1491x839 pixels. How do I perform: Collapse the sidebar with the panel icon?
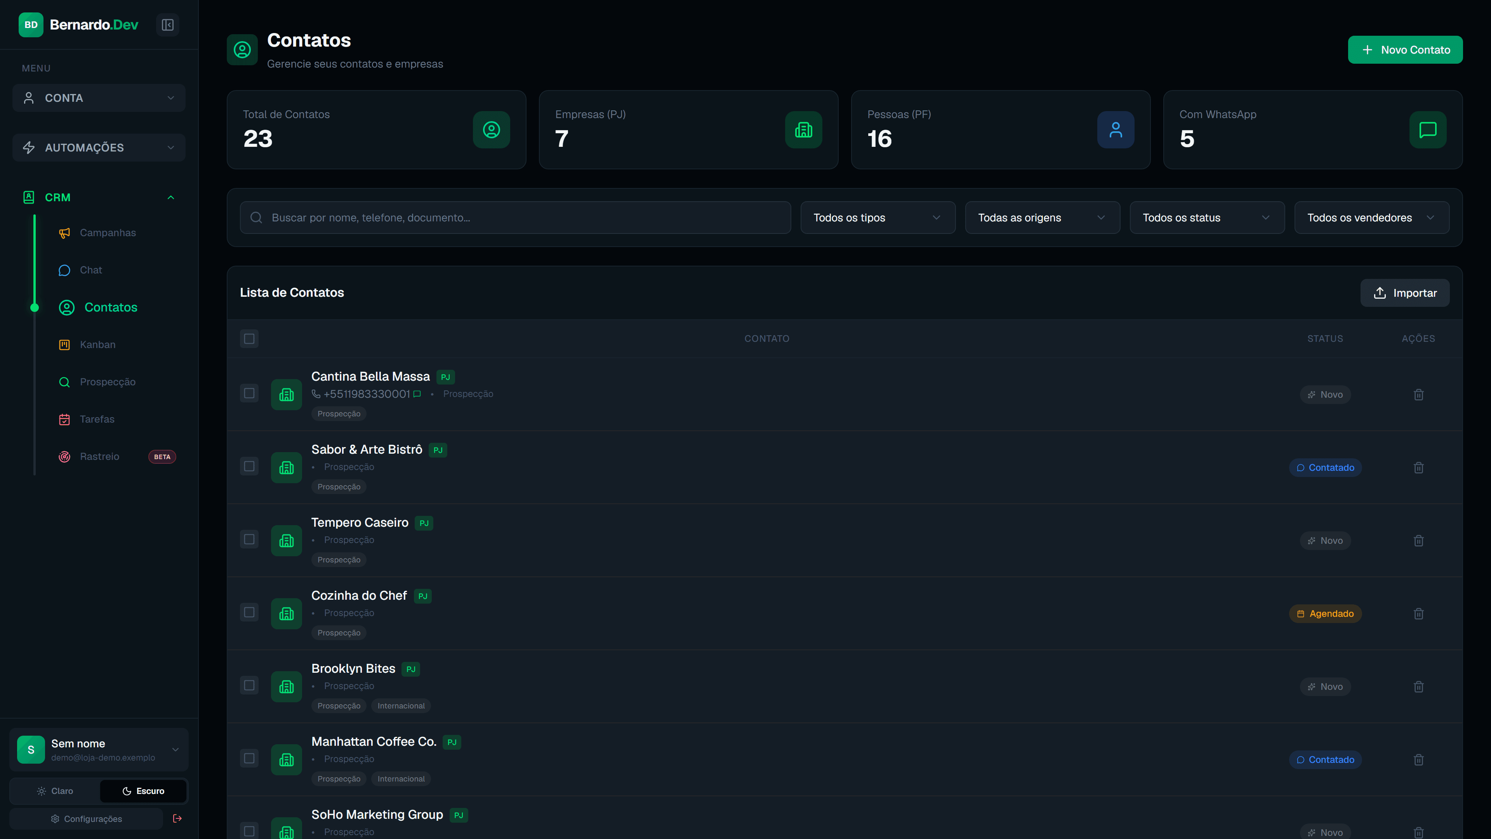tap(167, 25)
